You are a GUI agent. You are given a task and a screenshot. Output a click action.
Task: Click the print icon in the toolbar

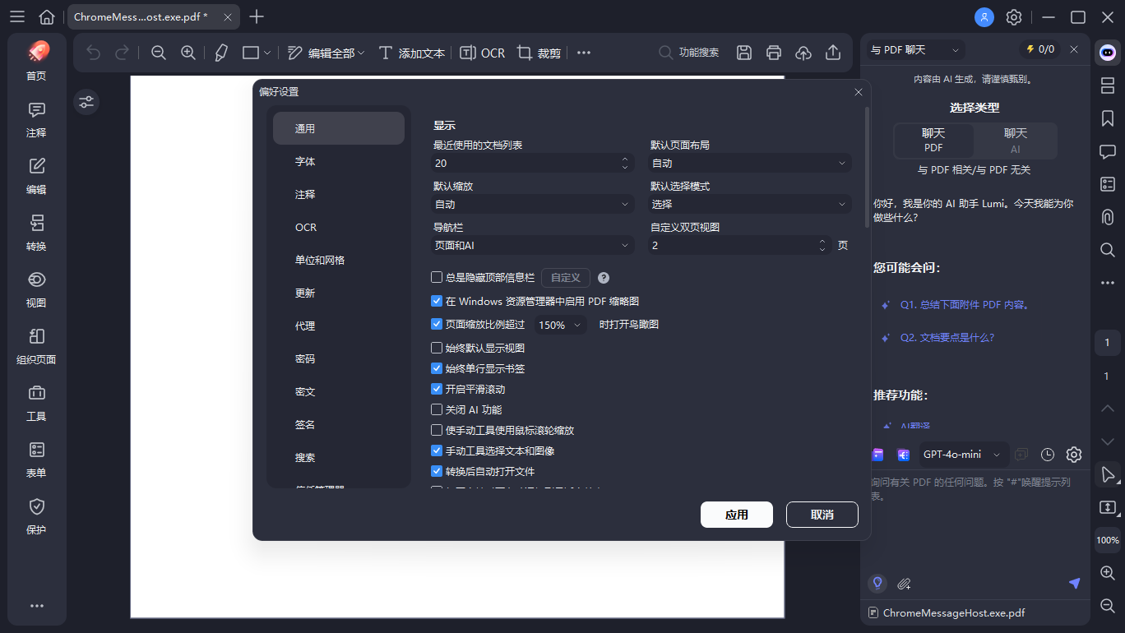tap(774, 53)
